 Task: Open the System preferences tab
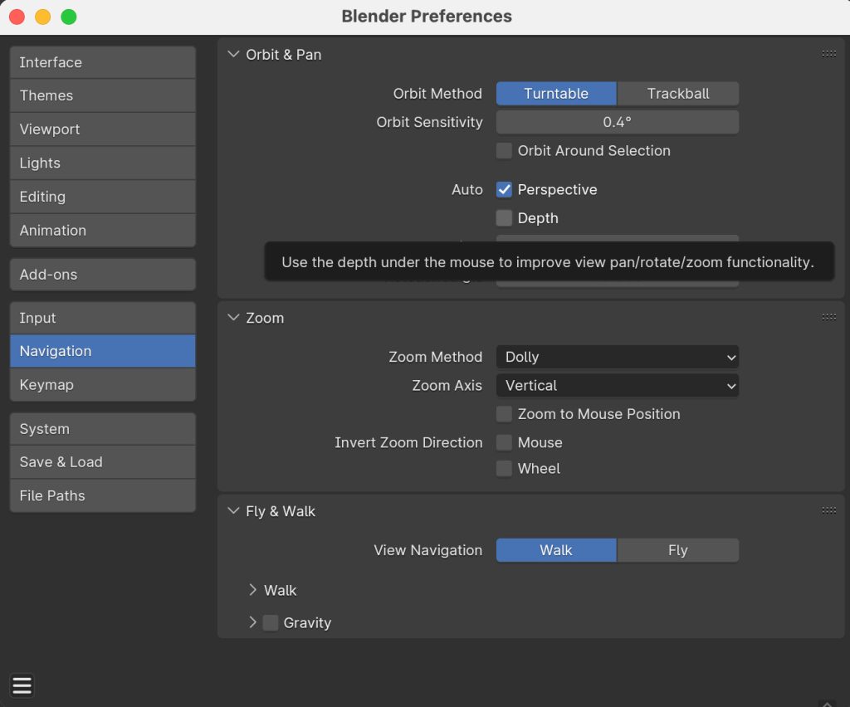tap(102, 429)
